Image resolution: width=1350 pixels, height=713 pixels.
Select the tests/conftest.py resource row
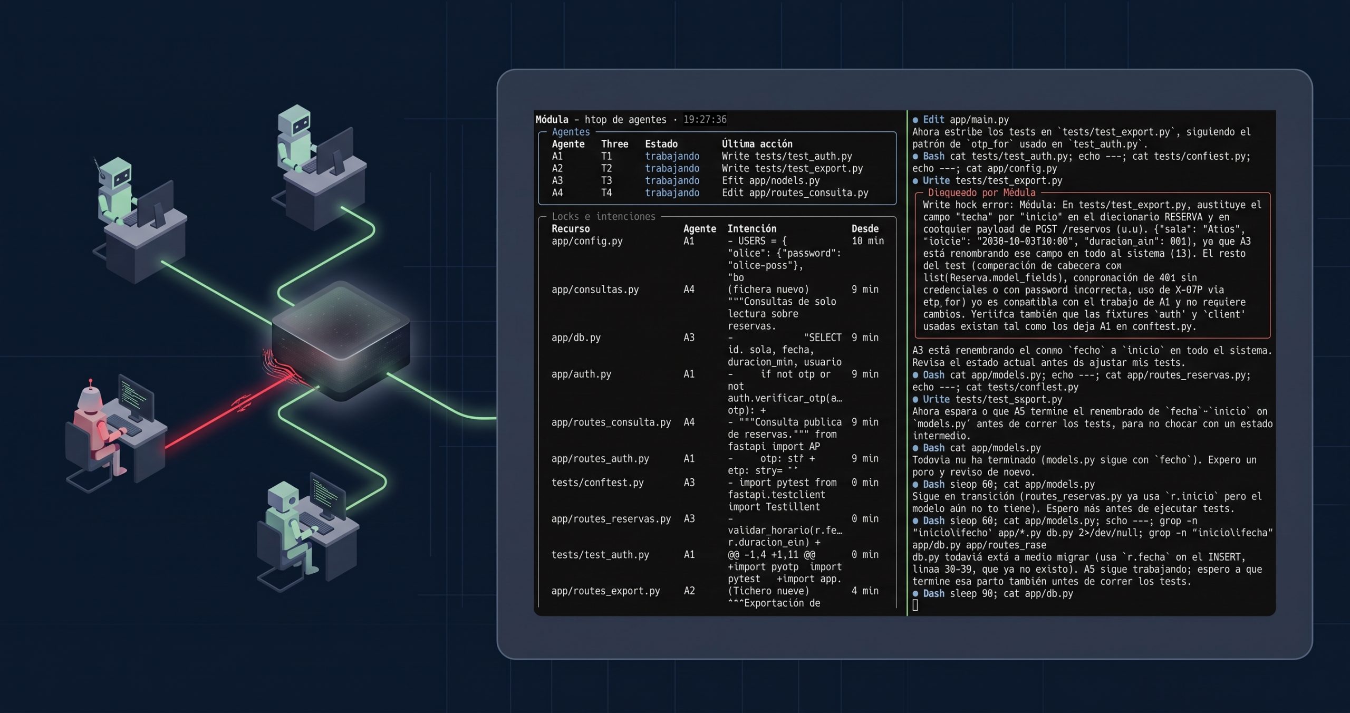(597, 483)
